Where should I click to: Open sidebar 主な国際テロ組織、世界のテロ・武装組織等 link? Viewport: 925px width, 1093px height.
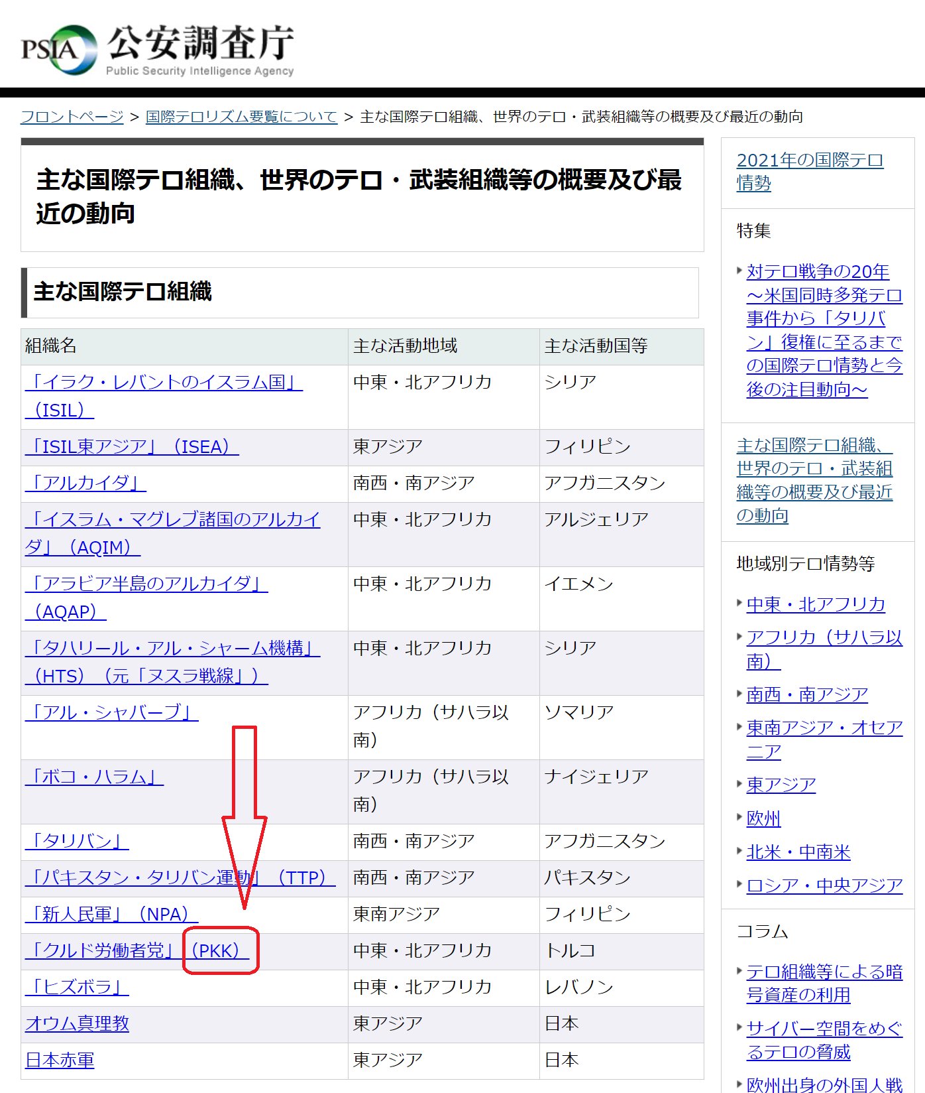(x=814, y=480)
